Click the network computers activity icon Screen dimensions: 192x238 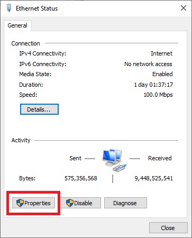[114, 160]
